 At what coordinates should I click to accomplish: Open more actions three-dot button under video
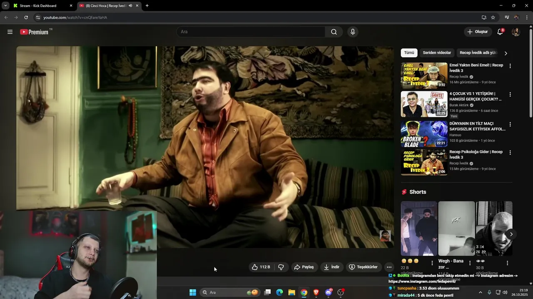point(389,267)
